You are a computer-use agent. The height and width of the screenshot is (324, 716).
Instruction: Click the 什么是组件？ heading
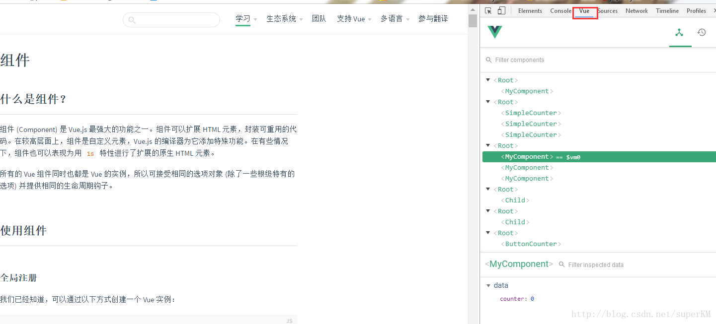(x=33, y=99)
